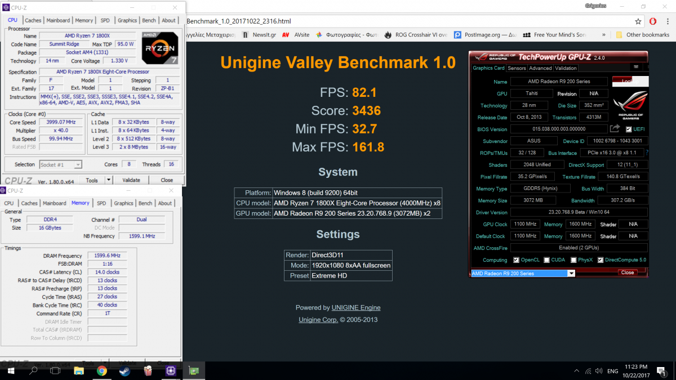Bookmark this page with the star icon

click(x=638, y=21)
